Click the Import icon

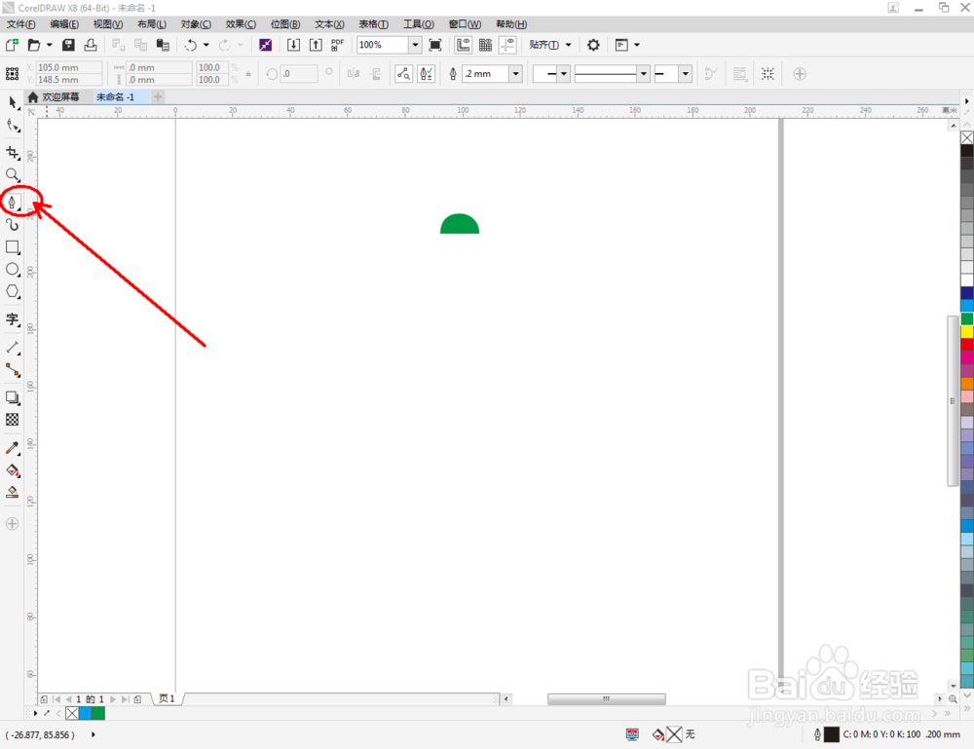coord(293,45)
